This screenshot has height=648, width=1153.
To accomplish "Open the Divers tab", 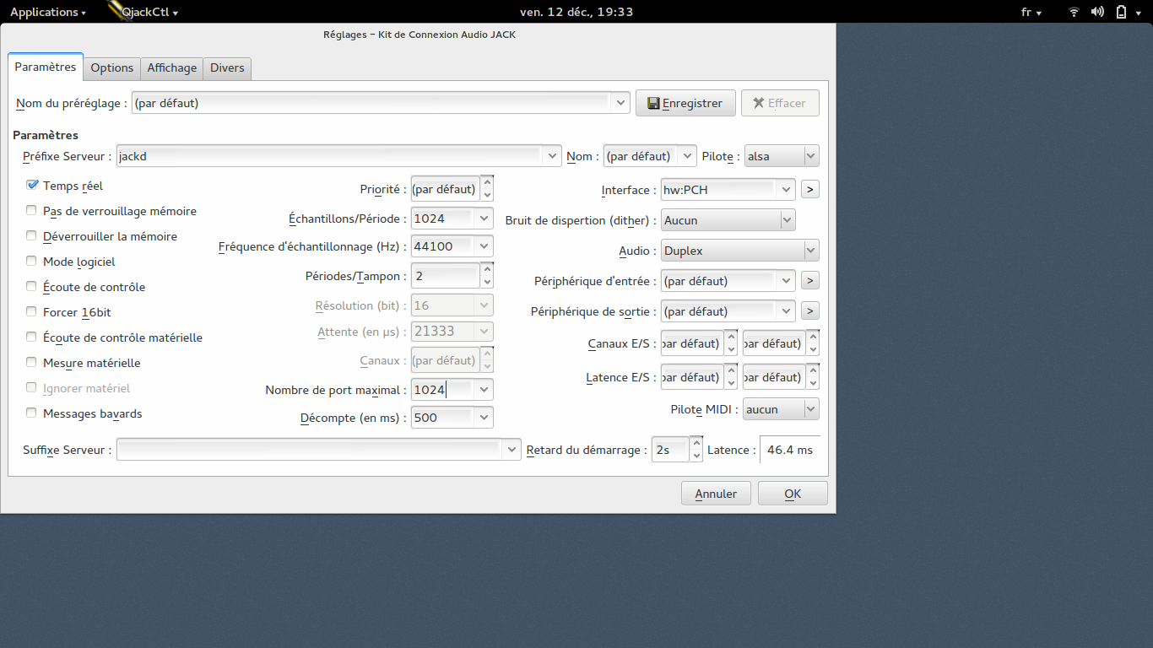I will click(227, 68).
